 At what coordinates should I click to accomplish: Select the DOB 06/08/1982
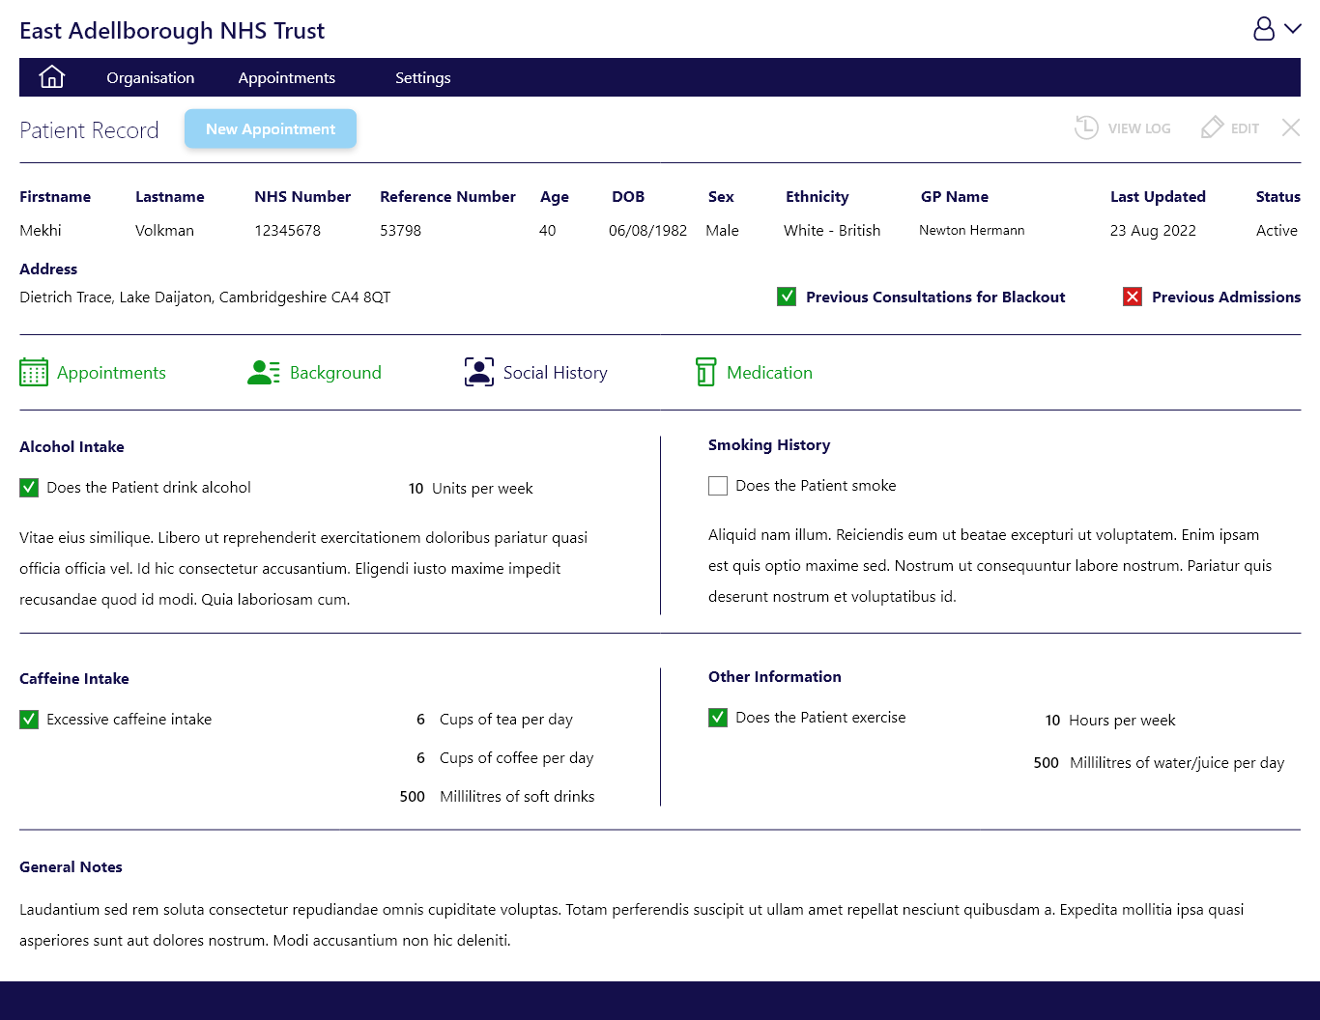coord(647,231)
